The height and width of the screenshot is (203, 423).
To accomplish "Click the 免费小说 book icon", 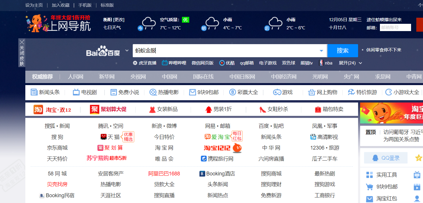I will click(114, 92).
